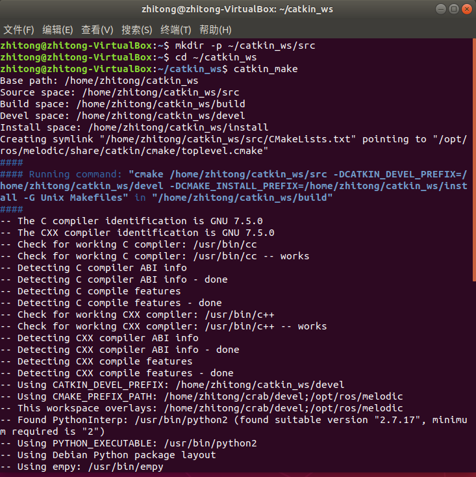Maximize the terminal window

tap(454, 9)
